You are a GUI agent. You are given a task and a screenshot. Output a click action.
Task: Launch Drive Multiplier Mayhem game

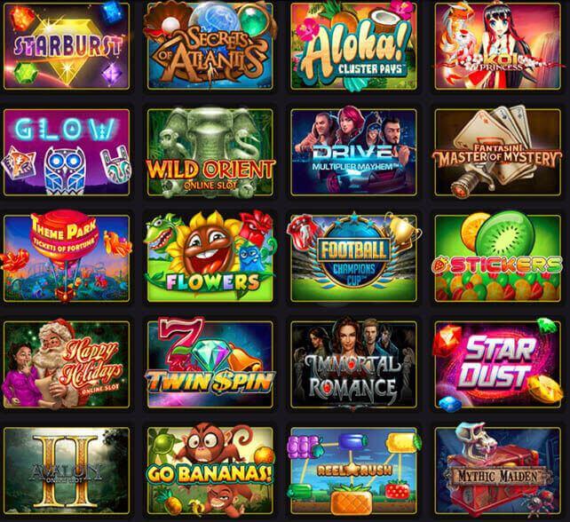353,152
